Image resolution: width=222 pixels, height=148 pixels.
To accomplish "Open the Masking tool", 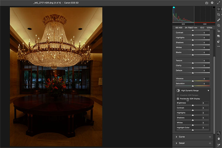I will point(219,25).
